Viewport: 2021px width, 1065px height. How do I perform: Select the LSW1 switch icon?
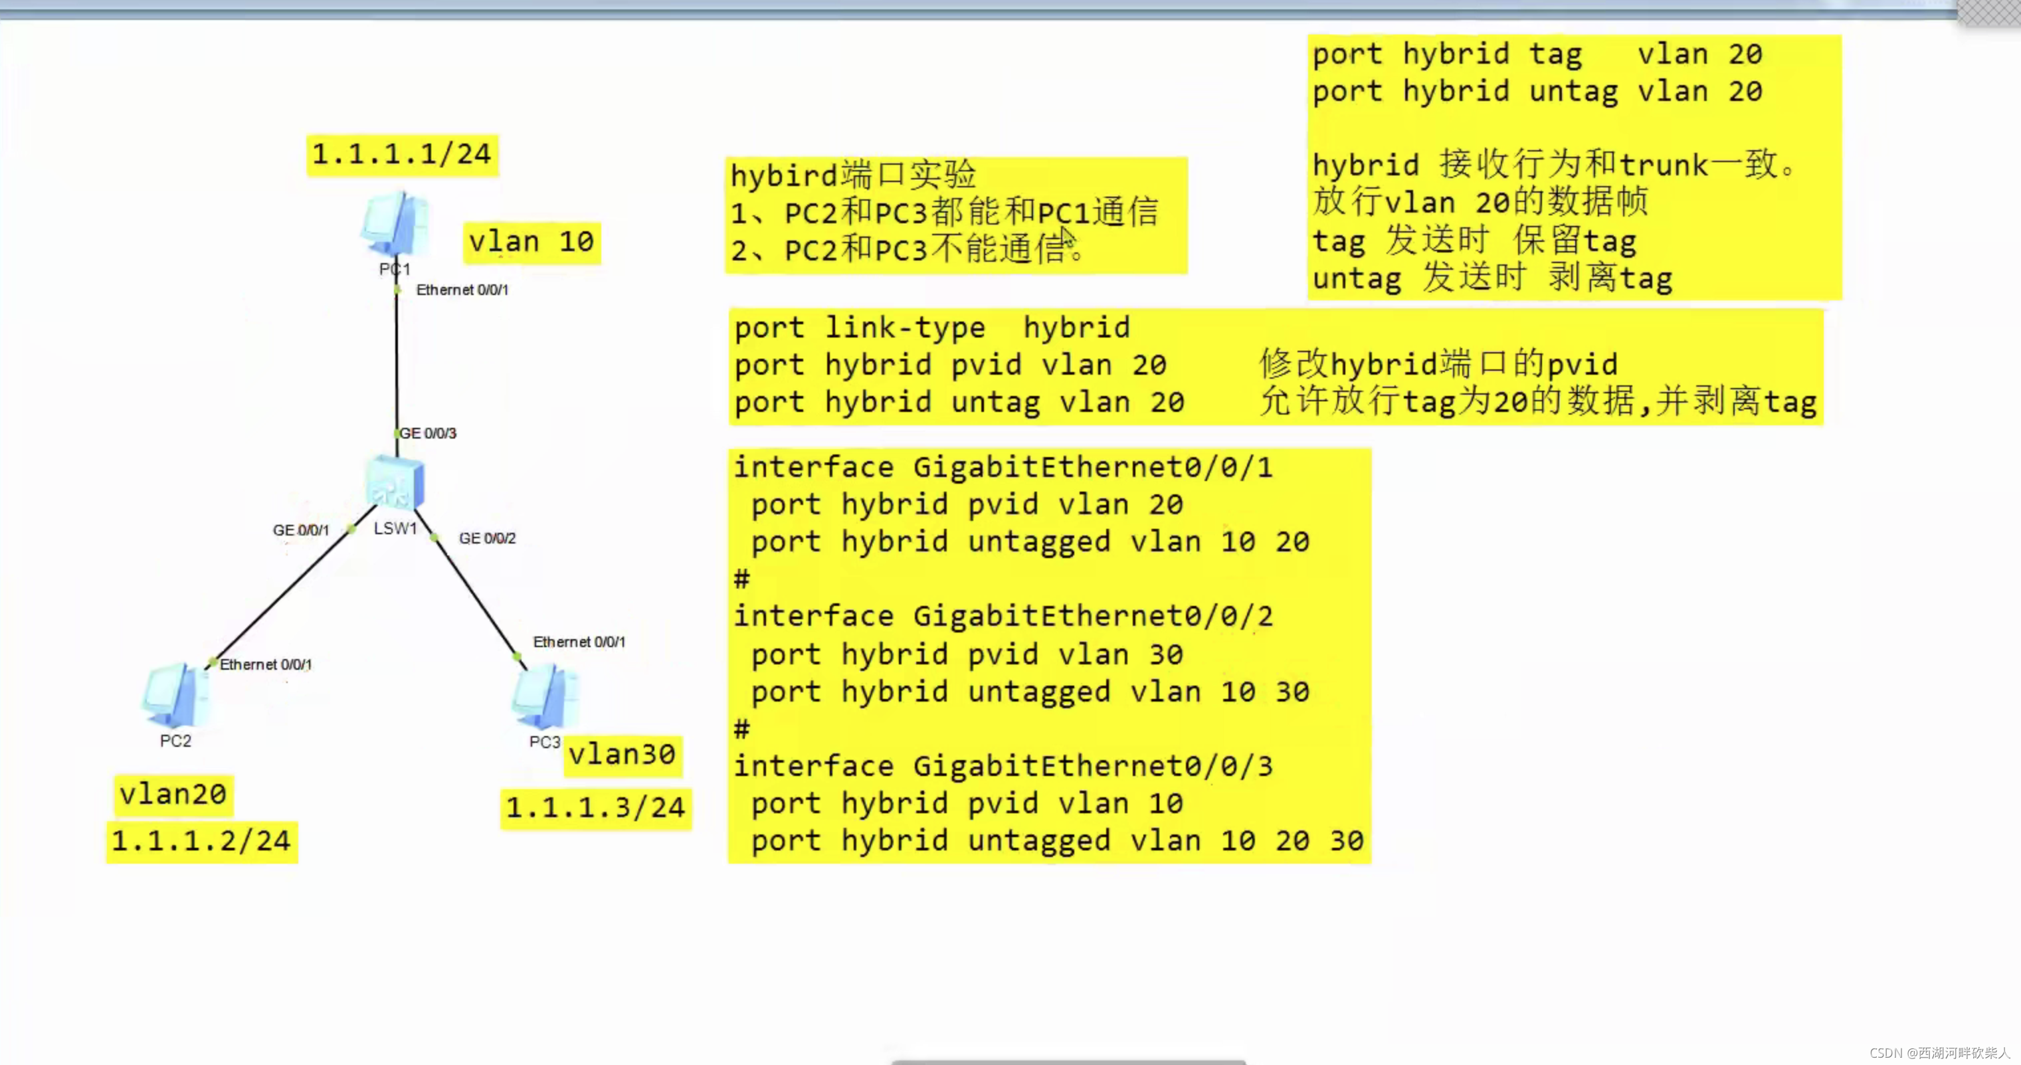click(x=395, y=482)
